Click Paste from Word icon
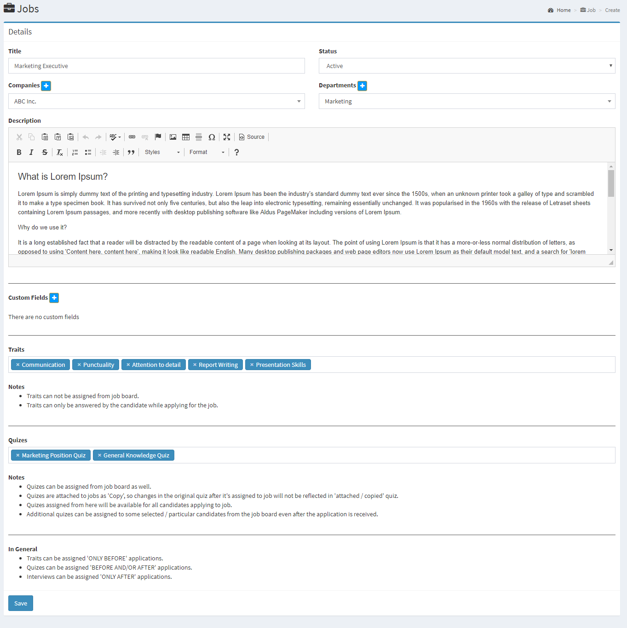 pos(70,137)
